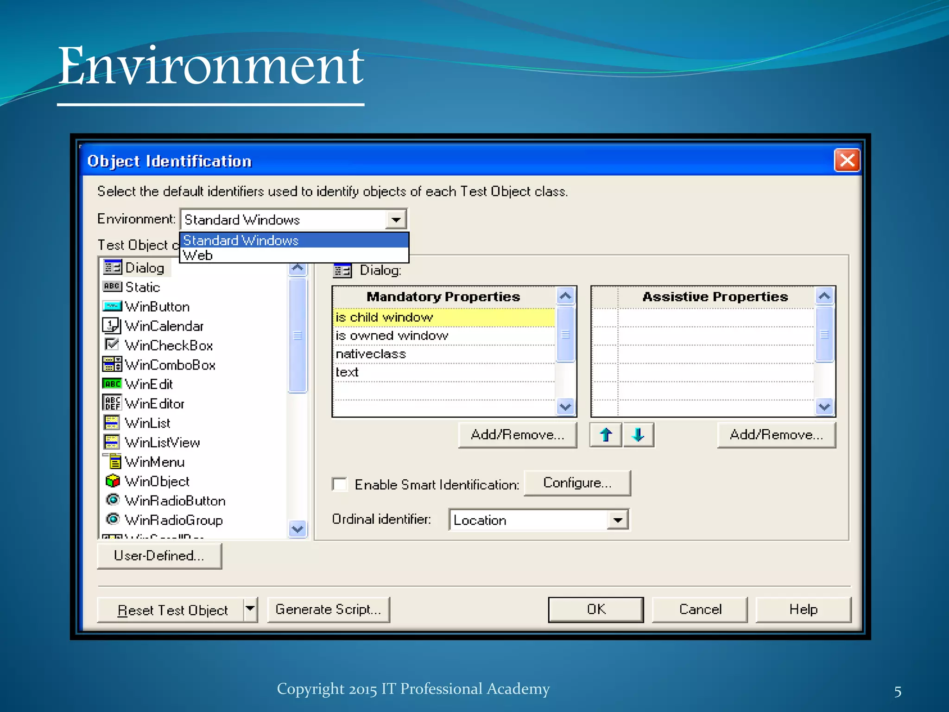The height and width of the screenshot is (712, 949).
Task: Click the WinEdit green ABC icon
Action: 112,383
